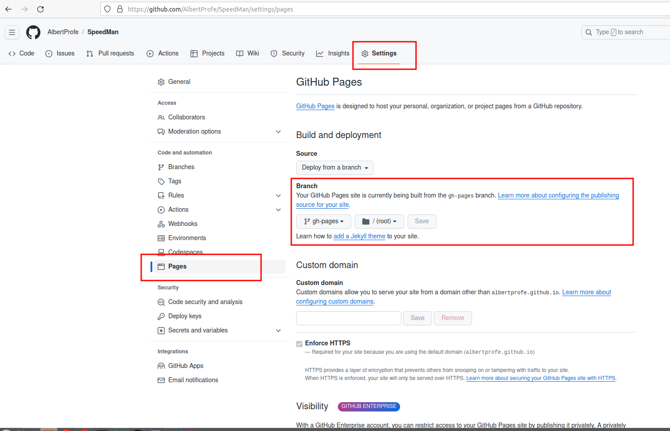Click the people icon beside Collaborators
The width and height of the screenshot is (670, 431).
pyautogui.click(x=161, y=118)
